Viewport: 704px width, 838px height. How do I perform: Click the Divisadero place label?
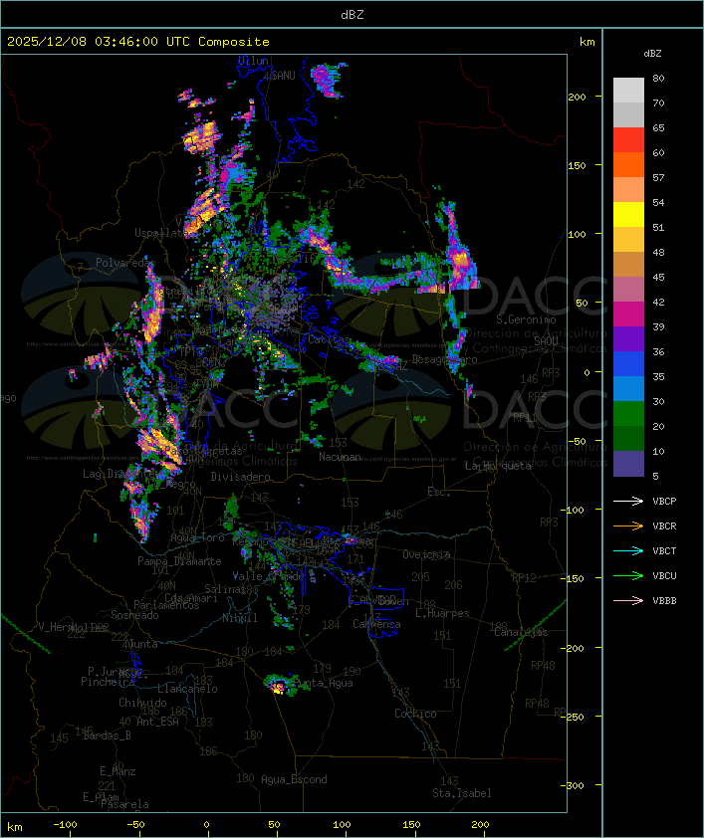tap(240, 476)
